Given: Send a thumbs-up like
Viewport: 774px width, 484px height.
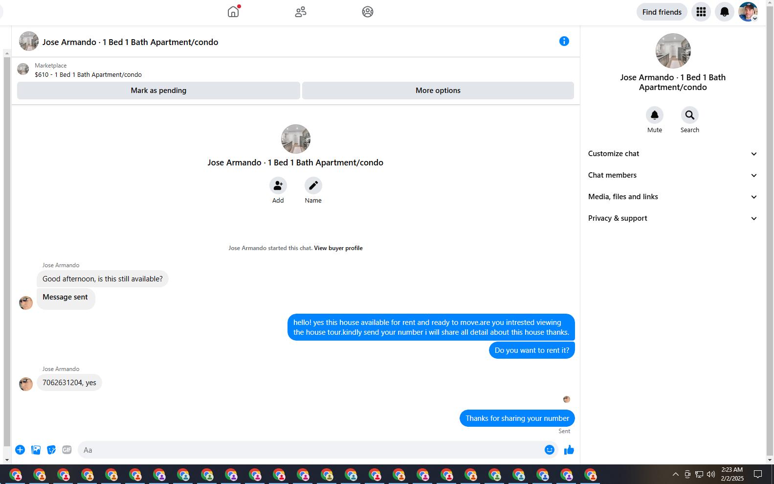Looking at the screenshot, I should (569, 450).
